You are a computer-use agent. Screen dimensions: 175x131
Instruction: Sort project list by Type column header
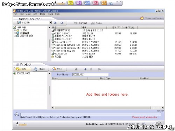[x=122, y=78]
